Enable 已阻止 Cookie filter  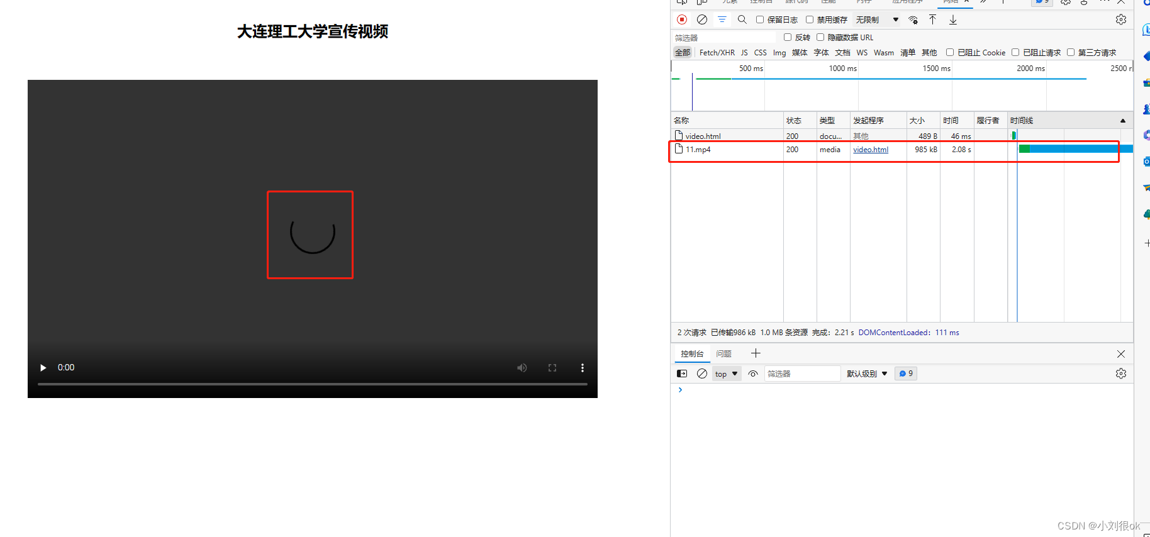coord(950,52)
